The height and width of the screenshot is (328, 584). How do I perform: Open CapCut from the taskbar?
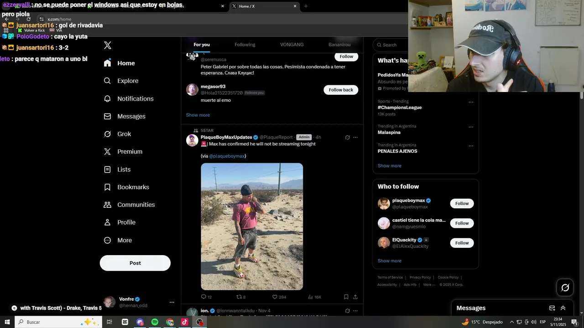click(125, 322)
